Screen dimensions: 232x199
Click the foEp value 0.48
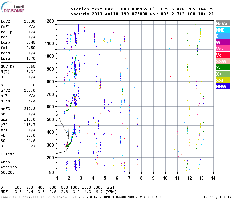[31, 42]
